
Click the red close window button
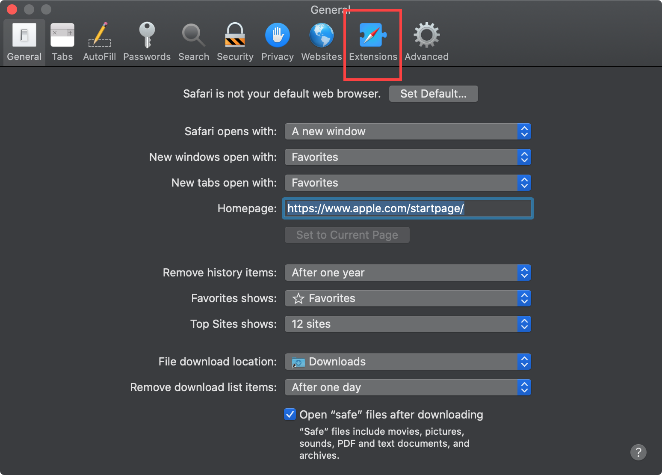pos(12,9)
